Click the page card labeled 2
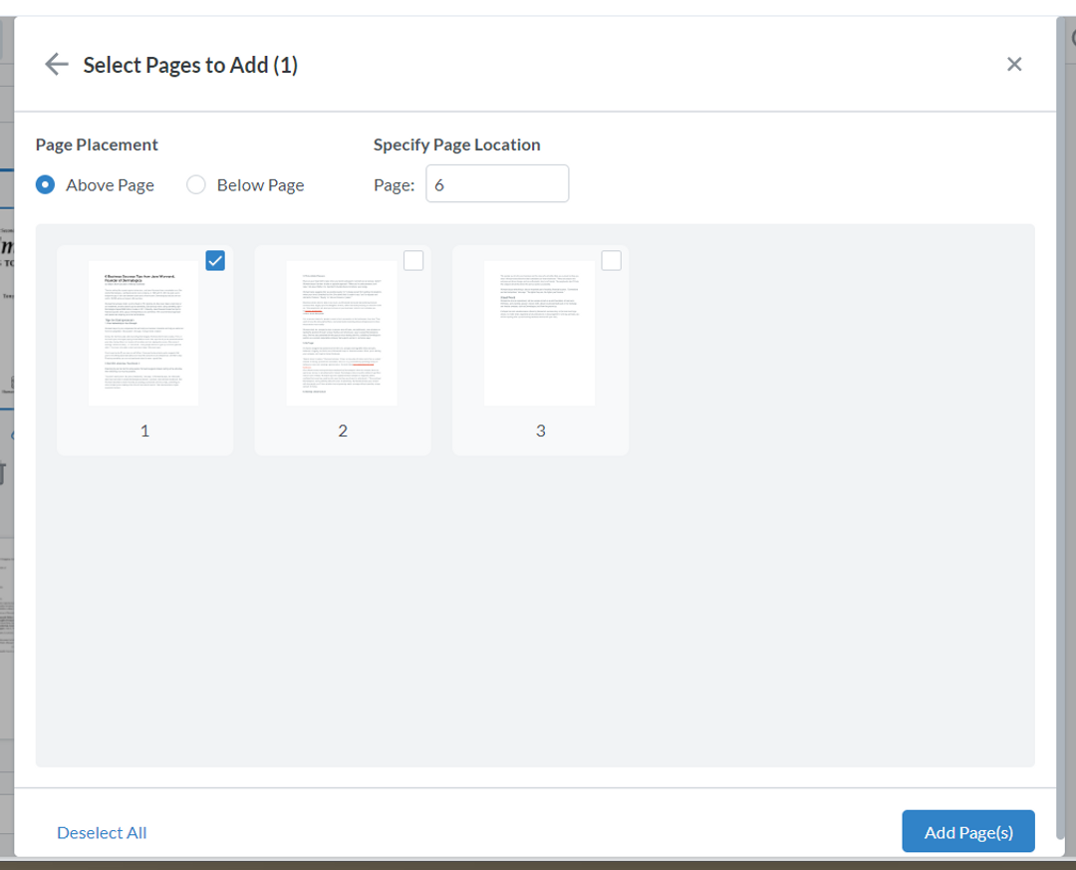This screenshot has height=870, width=1076. [x=342, y=350]
